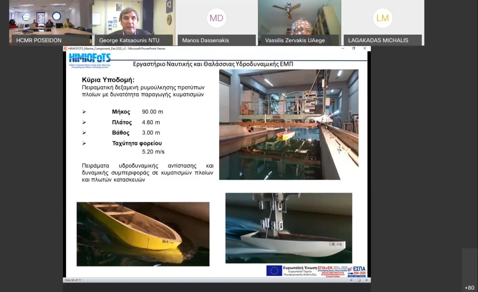This screenshot has height=292, width=478.
Task: Minimize the PowerPoint Viewer window
Action: pos(343,48)
